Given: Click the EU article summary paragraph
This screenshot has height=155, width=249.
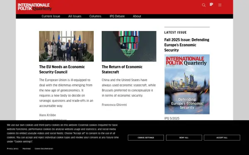Looking at the screenshot, I should coord(66,93).
